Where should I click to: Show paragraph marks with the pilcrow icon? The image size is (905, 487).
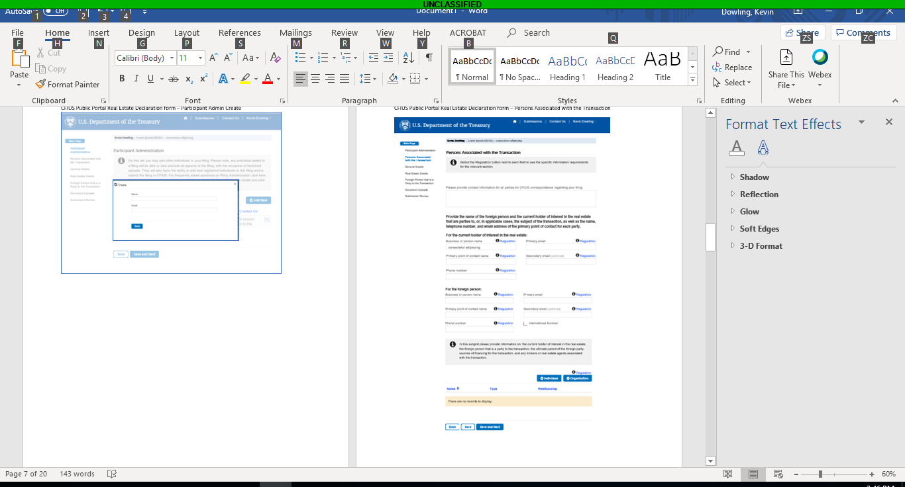coord(429,58)
